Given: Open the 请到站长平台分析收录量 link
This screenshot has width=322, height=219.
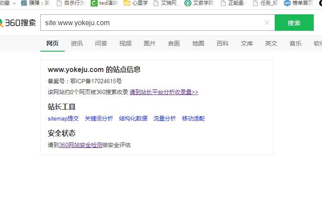Looking at the screenshot, I should click(x=164, y=92).
